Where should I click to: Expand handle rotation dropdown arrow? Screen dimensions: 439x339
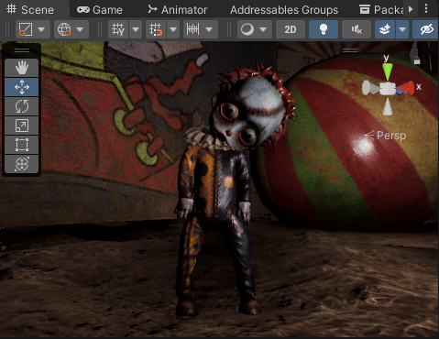(x=81, y=29)
